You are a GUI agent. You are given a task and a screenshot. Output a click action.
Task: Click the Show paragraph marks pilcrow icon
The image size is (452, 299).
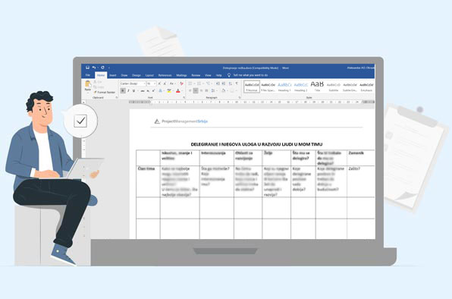(237, 83)
